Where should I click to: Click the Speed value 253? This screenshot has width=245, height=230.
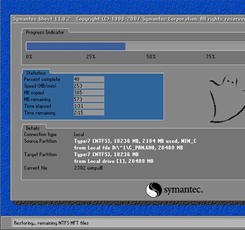pyautogui.click(x=89, y=86)
